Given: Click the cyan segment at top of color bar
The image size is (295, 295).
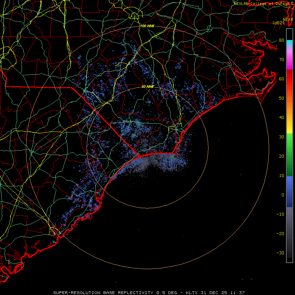Looking at the screenshot, I should [x=289, y=44].
